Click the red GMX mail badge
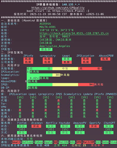Screen dimensions: 117x148 pyautogui.click(x=79, y=142)
